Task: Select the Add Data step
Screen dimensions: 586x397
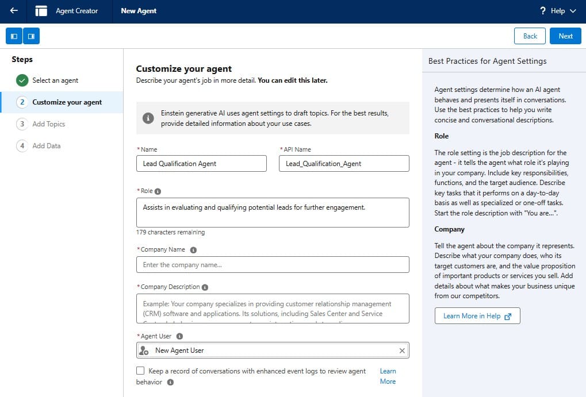Action: point(46,146)
